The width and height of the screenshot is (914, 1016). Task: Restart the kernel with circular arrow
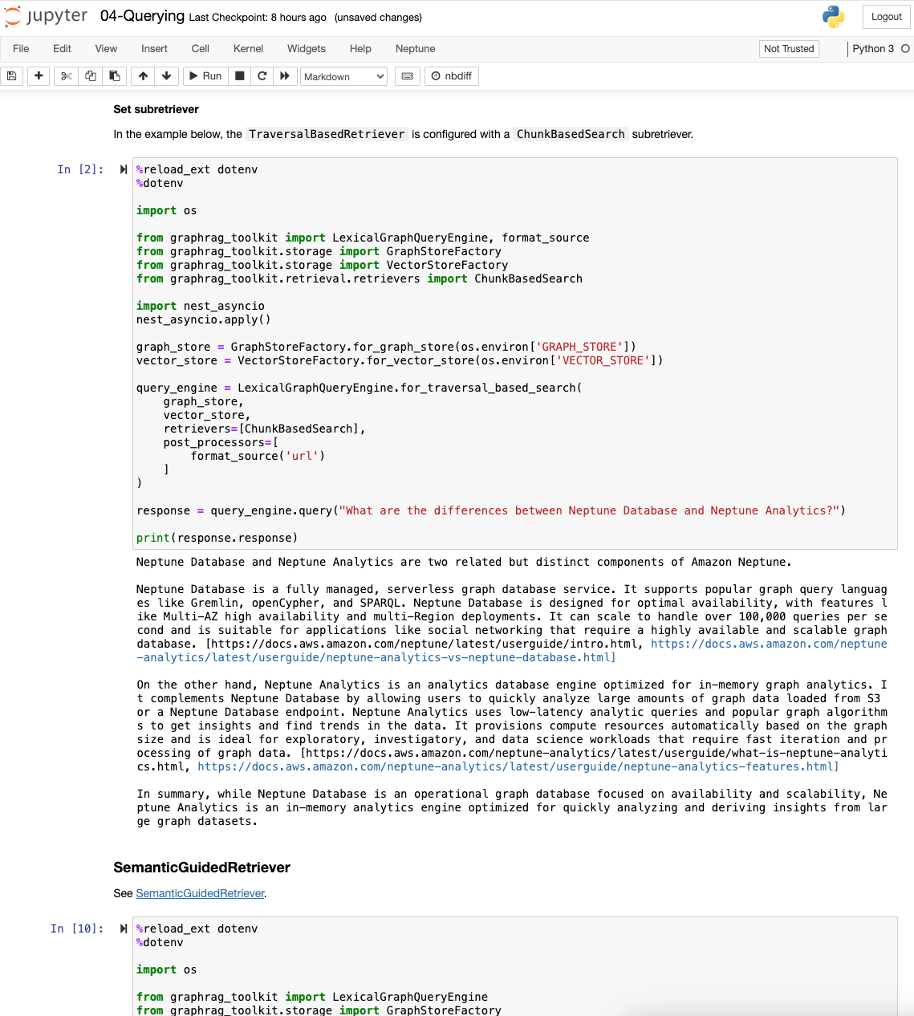click(x=262, y=76)
